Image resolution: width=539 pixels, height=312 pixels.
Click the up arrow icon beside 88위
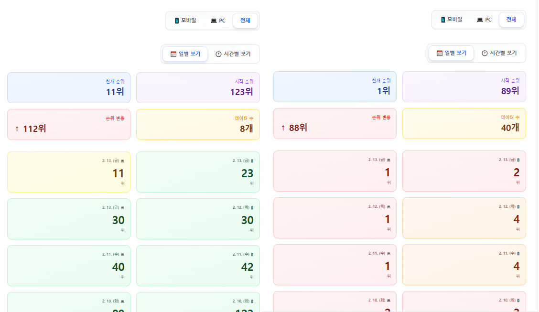coord(283,128)
